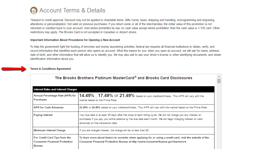Click the minimum charge no less than $2 text

pyautogui.click(x=114, y=130)
